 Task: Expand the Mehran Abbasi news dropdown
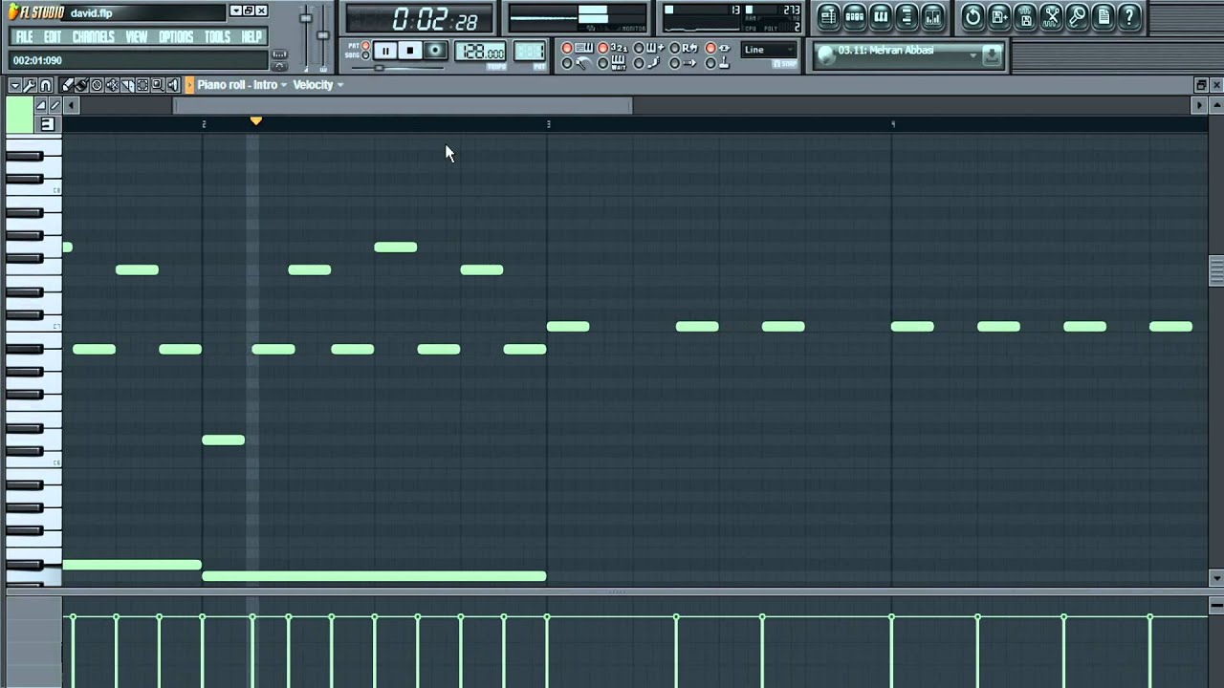pyautogui.click(x=973, y=55)
